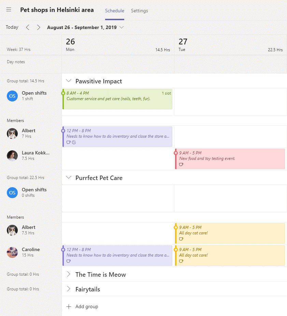The height and width of the screenshot is (316, 287).
Task: Open the hamburger navigation menu
Action: [x=9, y=10]
